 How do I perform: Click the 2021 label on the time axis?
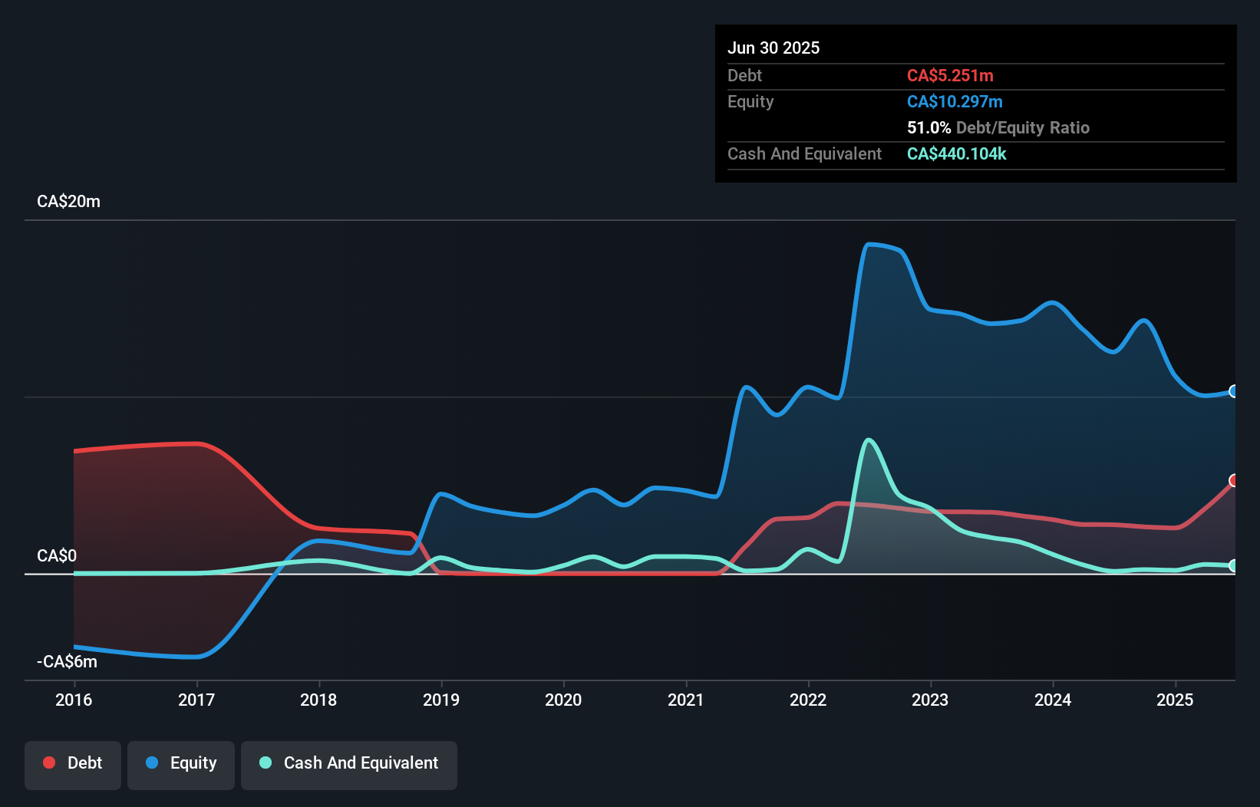click(686, 700)
